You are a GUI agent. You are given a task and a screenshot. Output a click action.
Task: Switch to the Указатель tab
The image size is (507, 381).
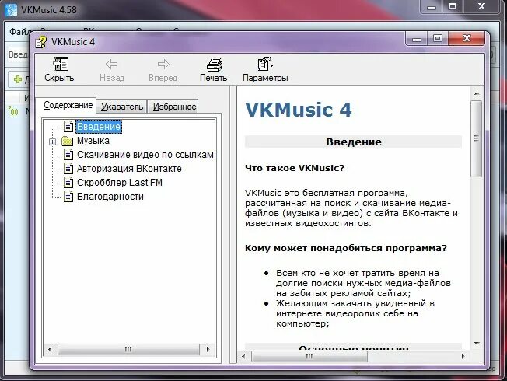[122, 107]
